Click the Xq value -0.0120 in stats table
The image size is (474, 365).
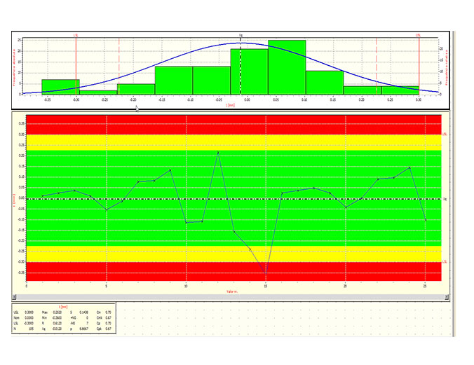57,329
